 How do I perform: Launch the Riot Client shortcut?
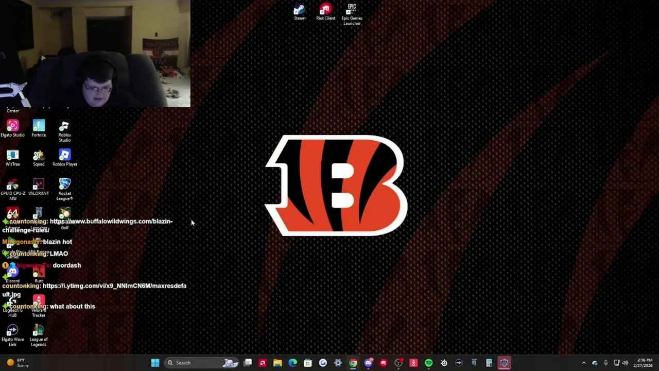point(325,12)
